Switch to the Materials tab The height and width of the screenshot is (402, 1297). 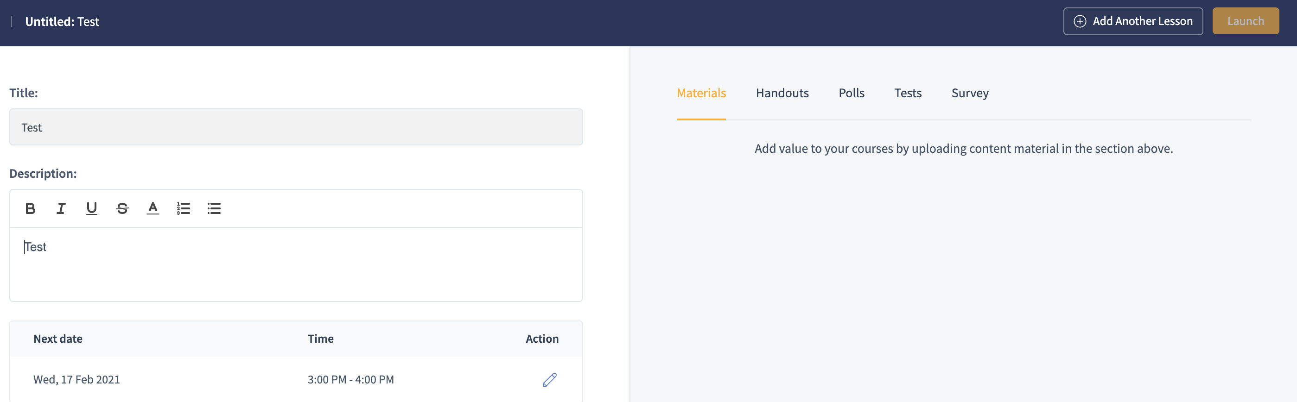(x=701, y=93)
